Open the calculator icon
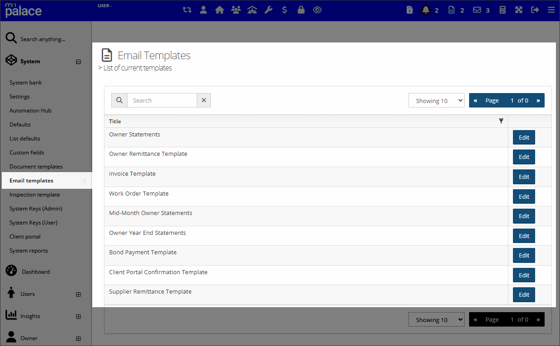560x346 pixels. coord(503,10)
